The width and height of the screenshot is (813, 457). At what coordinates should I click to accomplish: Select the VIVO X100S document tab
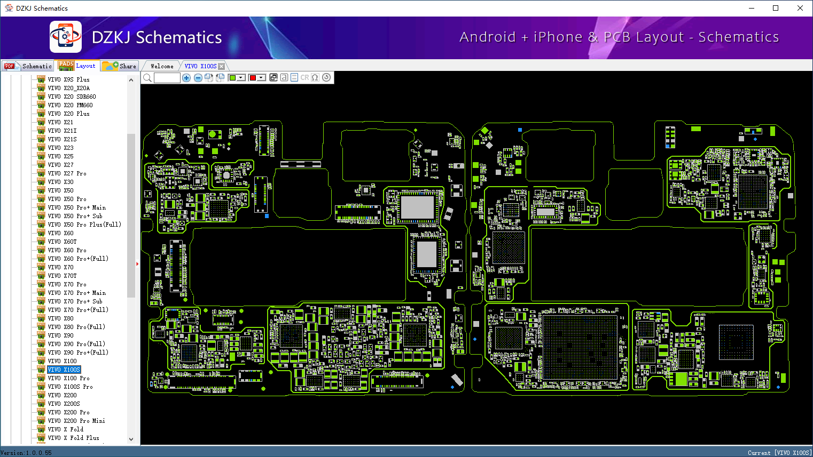point(200,66)
